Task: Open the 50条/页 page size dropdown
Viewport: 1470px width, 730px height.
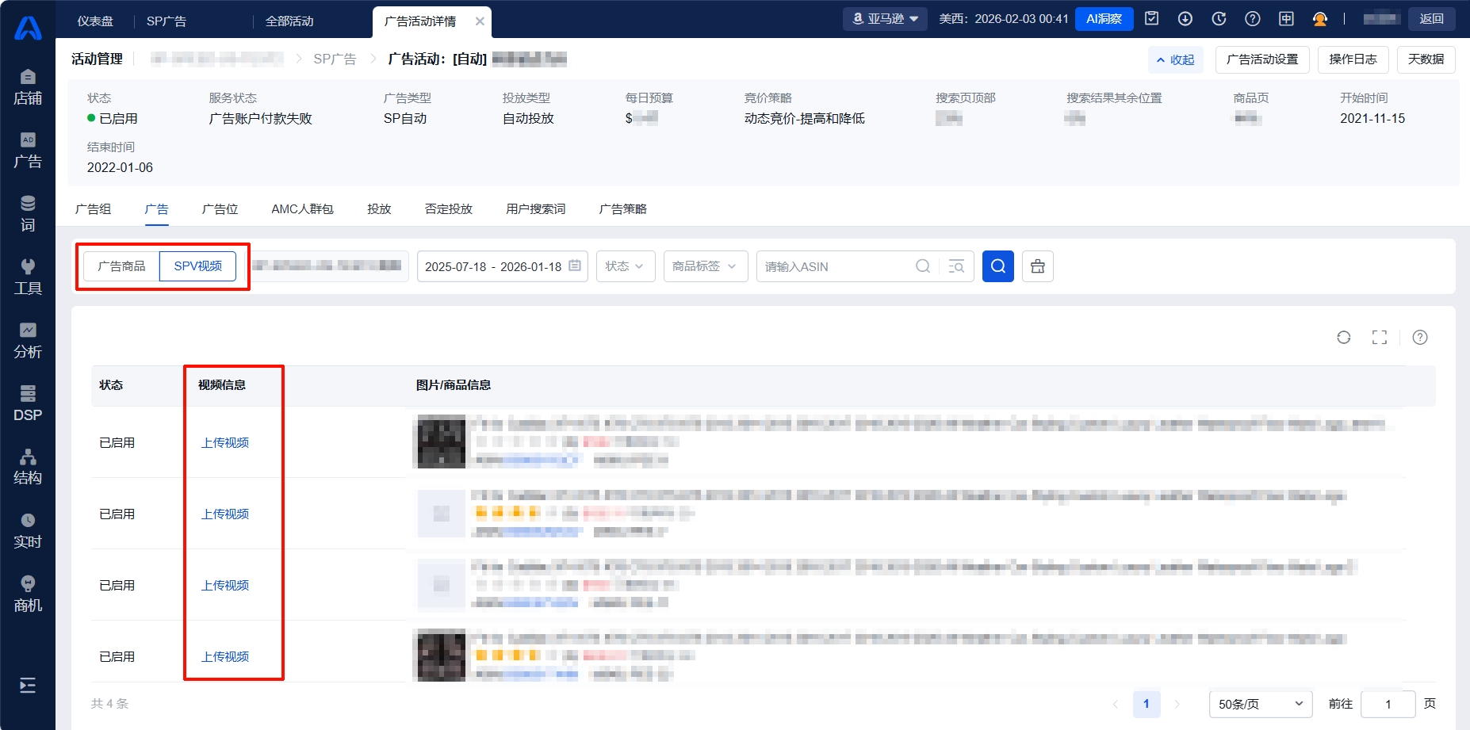Action: [x=1260, y=704]
